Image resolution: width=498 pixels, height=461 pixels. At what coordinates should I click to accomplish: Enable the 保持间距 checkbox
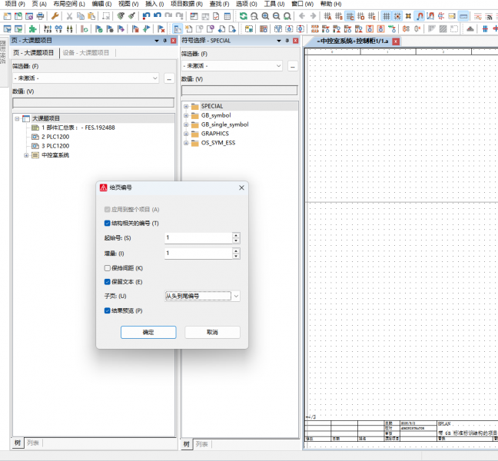(108, 268)
